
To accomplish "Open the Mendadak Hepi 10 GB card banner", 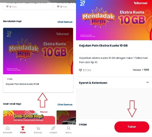I will [38, 51].
